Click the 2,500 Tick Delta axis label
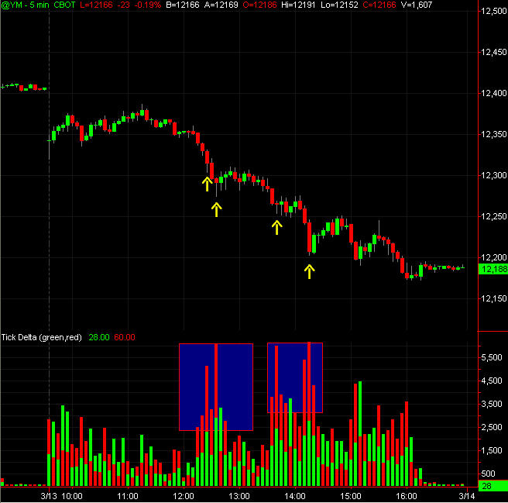508x503 pixels. [x=492, y=427]
